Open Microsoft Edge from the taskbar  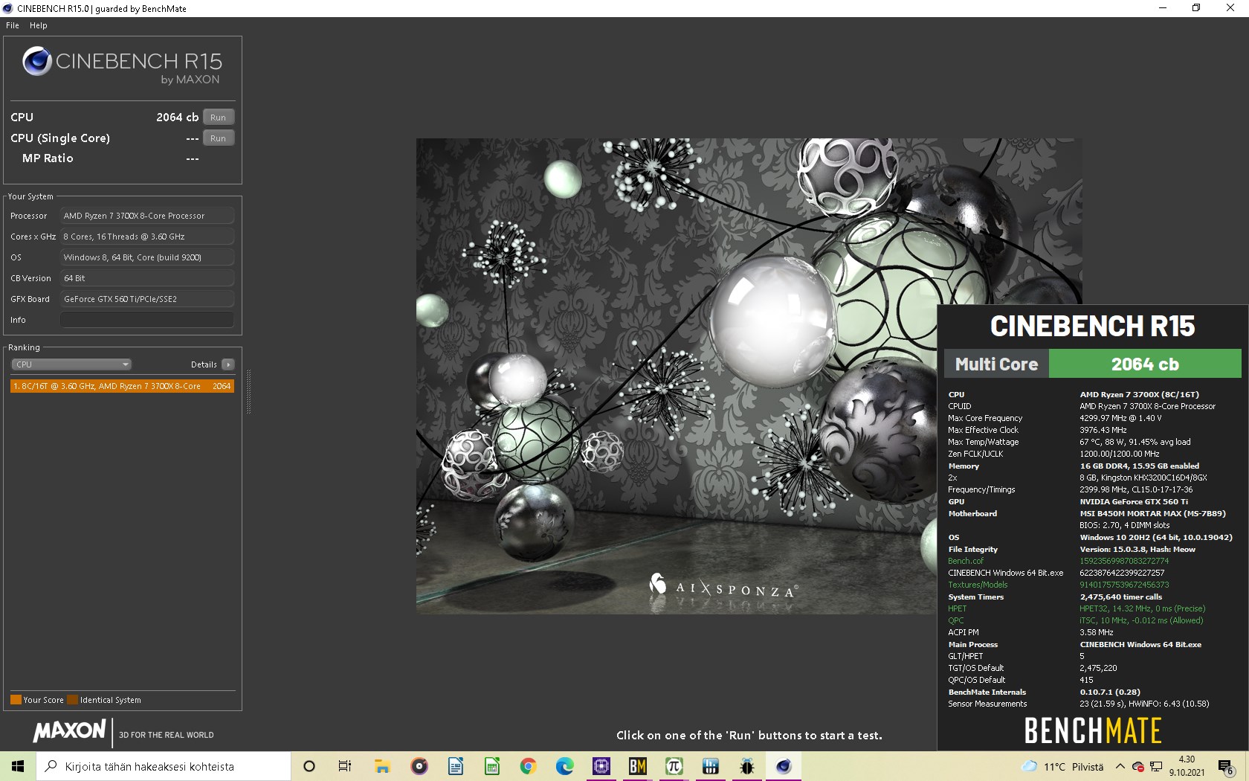coord(565,766)
